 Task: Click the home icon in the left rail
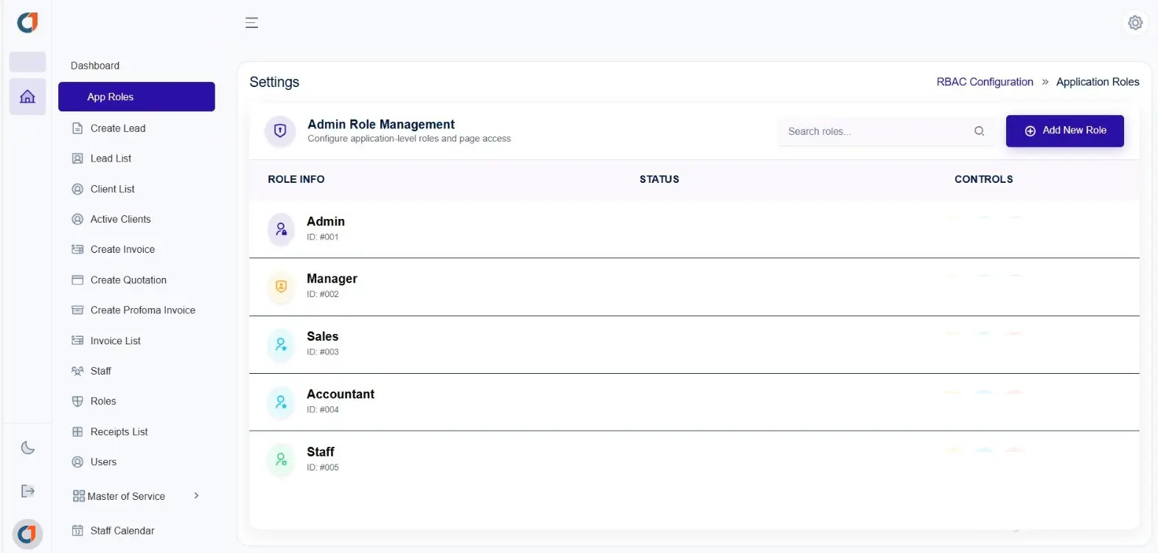27,97
